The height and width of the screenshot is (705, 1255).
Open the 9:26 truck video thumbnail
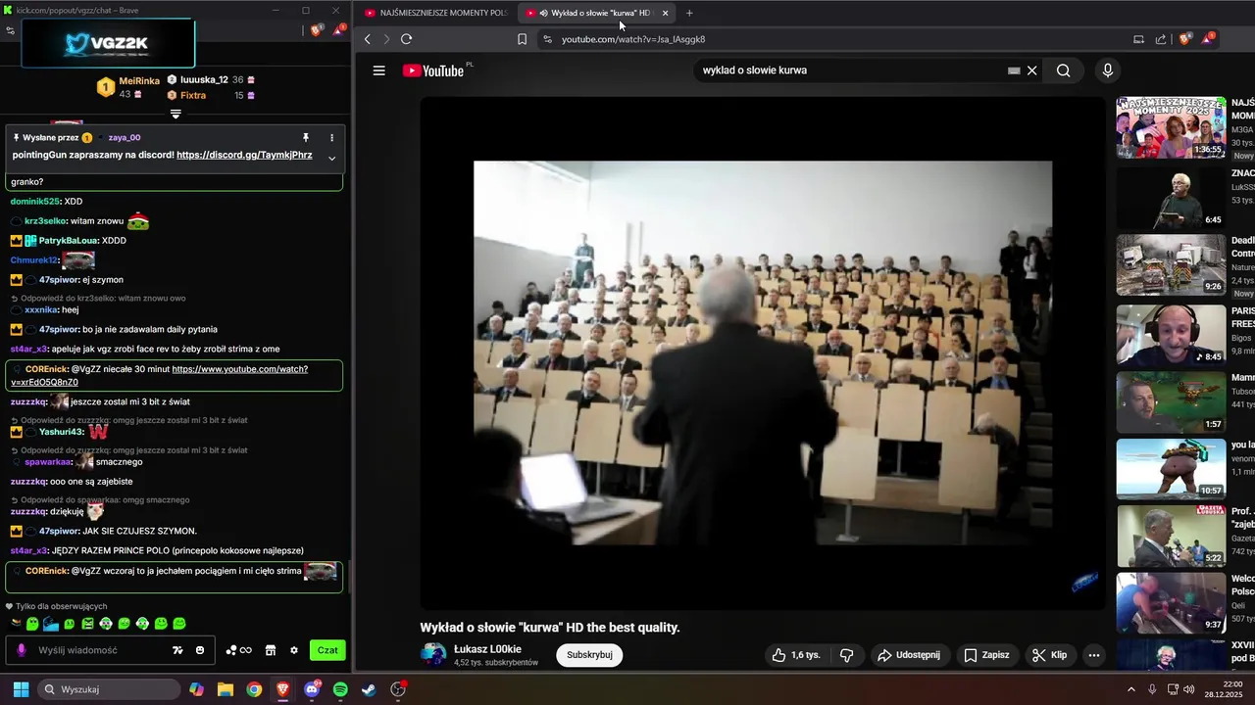(x=1171, y=264)
